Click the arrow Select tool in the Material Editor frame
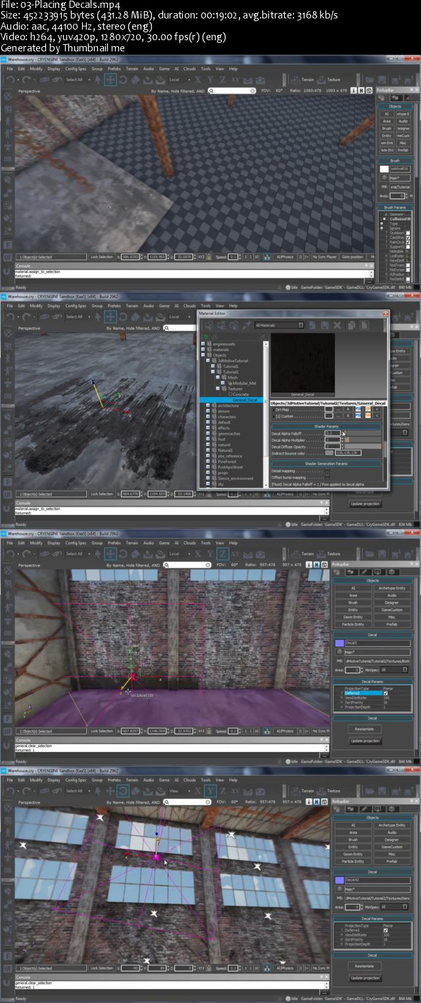Viewport: 421px width, 1003px height. 97,317
